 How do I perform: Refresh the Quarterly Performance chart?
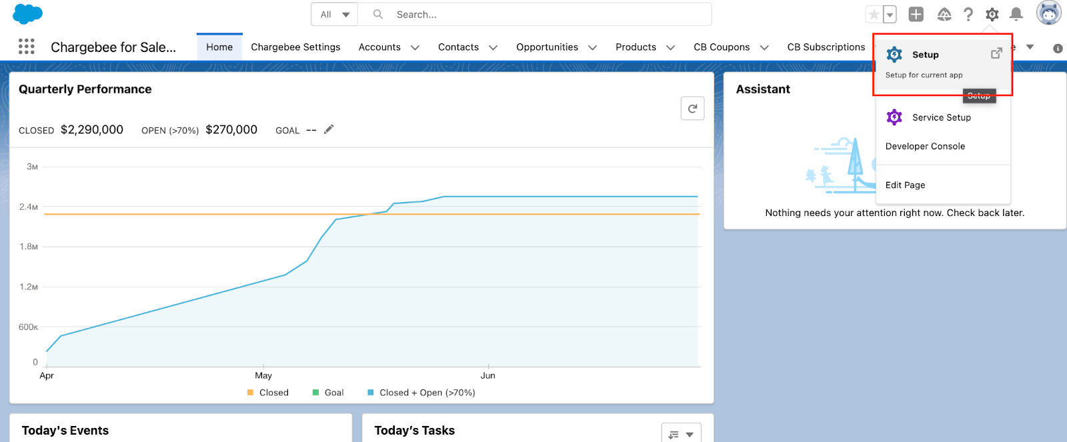tap(692, 109)
